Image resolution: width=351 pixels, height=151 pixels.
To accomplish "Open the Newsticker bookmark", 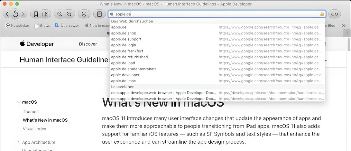I will coord(18,25).
